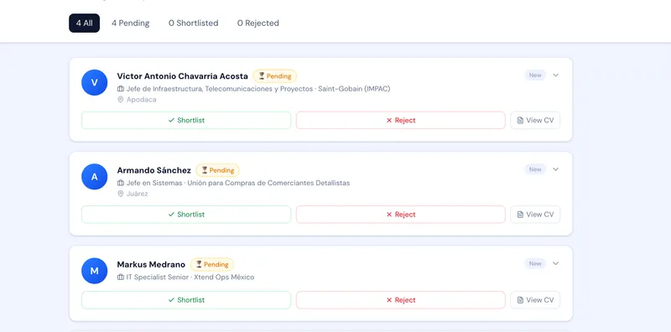Show the 0 Rejected tab
The image size is (671, 332).
point(258,23)
